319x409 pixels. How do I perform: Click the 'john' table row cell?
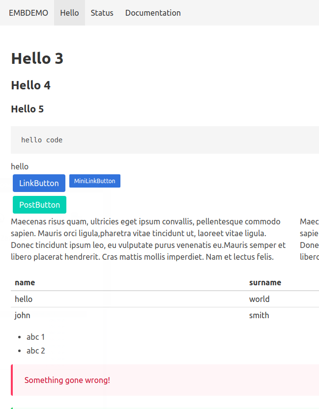tap(23, 315)
